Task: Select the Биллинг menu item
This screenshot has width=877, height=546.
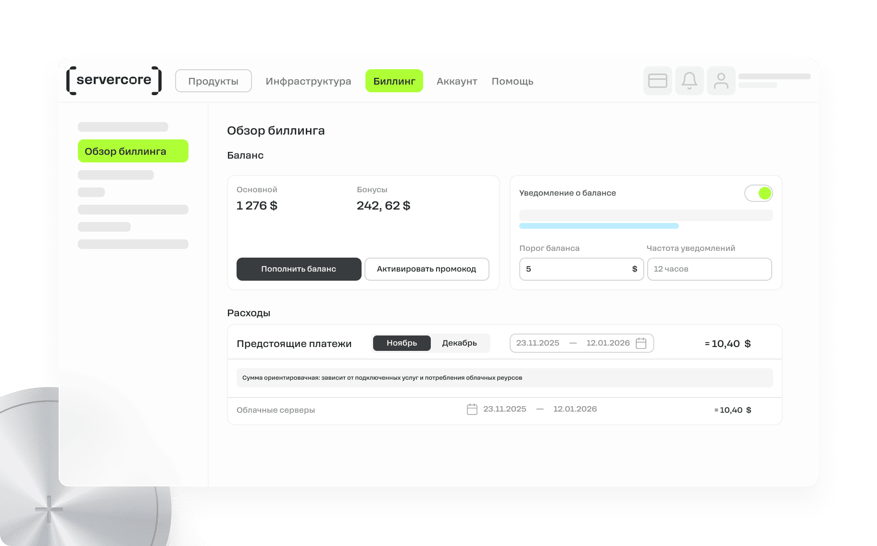Action: tap(394, 81)
